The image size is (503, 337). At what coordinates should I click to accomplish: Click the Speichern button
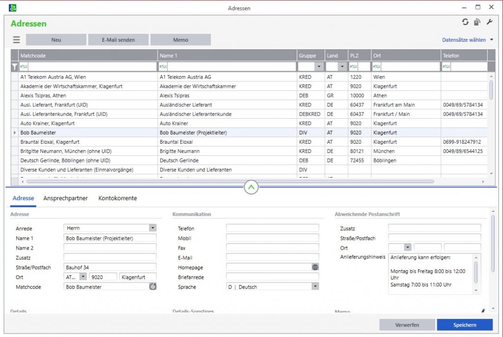pos(464,325)
